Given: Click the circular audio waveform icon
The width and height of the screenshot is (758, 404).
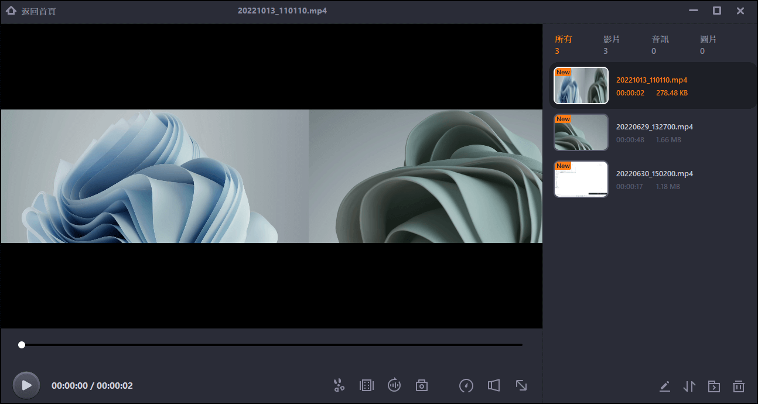Looking at the screenshot, I should pos(394,385).
